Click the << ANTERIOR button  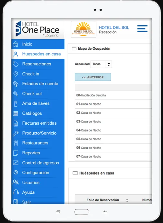coord(93,77)
